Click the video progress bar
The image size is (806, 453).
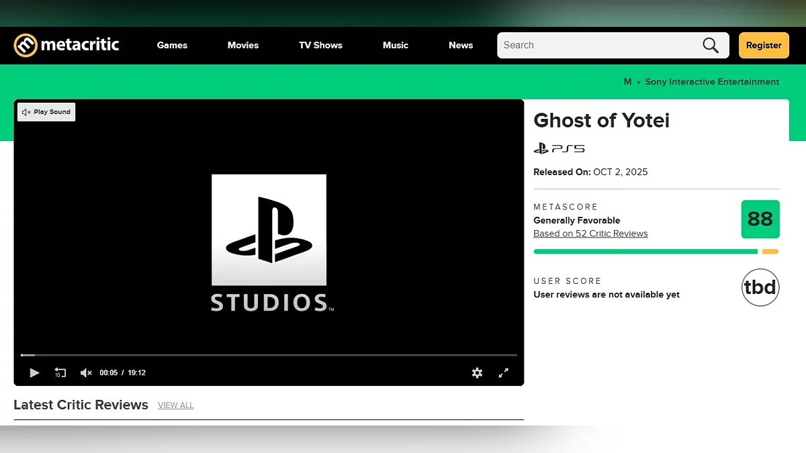269,355
